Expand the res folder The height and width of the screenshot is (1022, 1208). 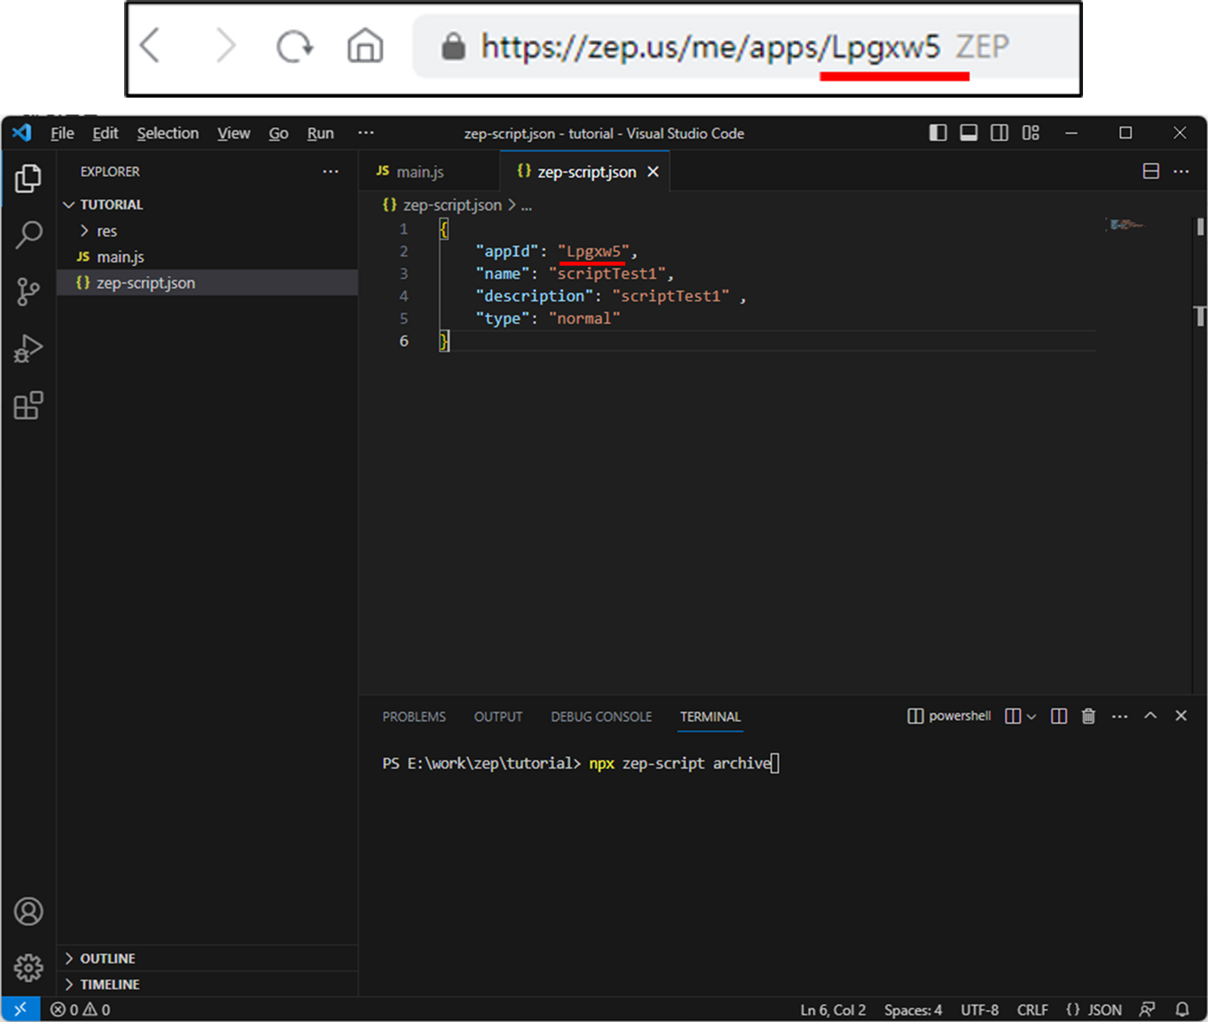(x=207, y=231)
